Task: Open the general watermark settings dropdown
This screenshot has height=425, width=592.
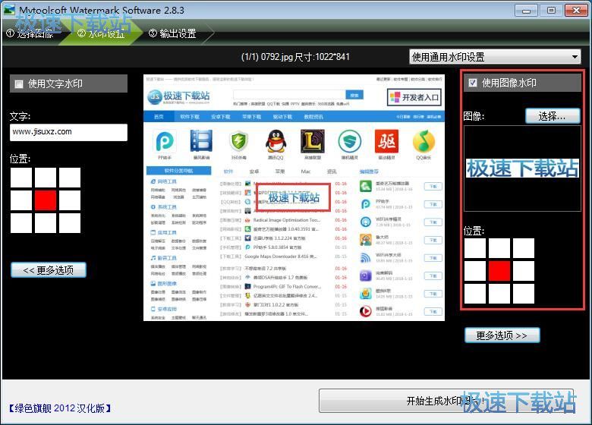Action: point(495,57)
